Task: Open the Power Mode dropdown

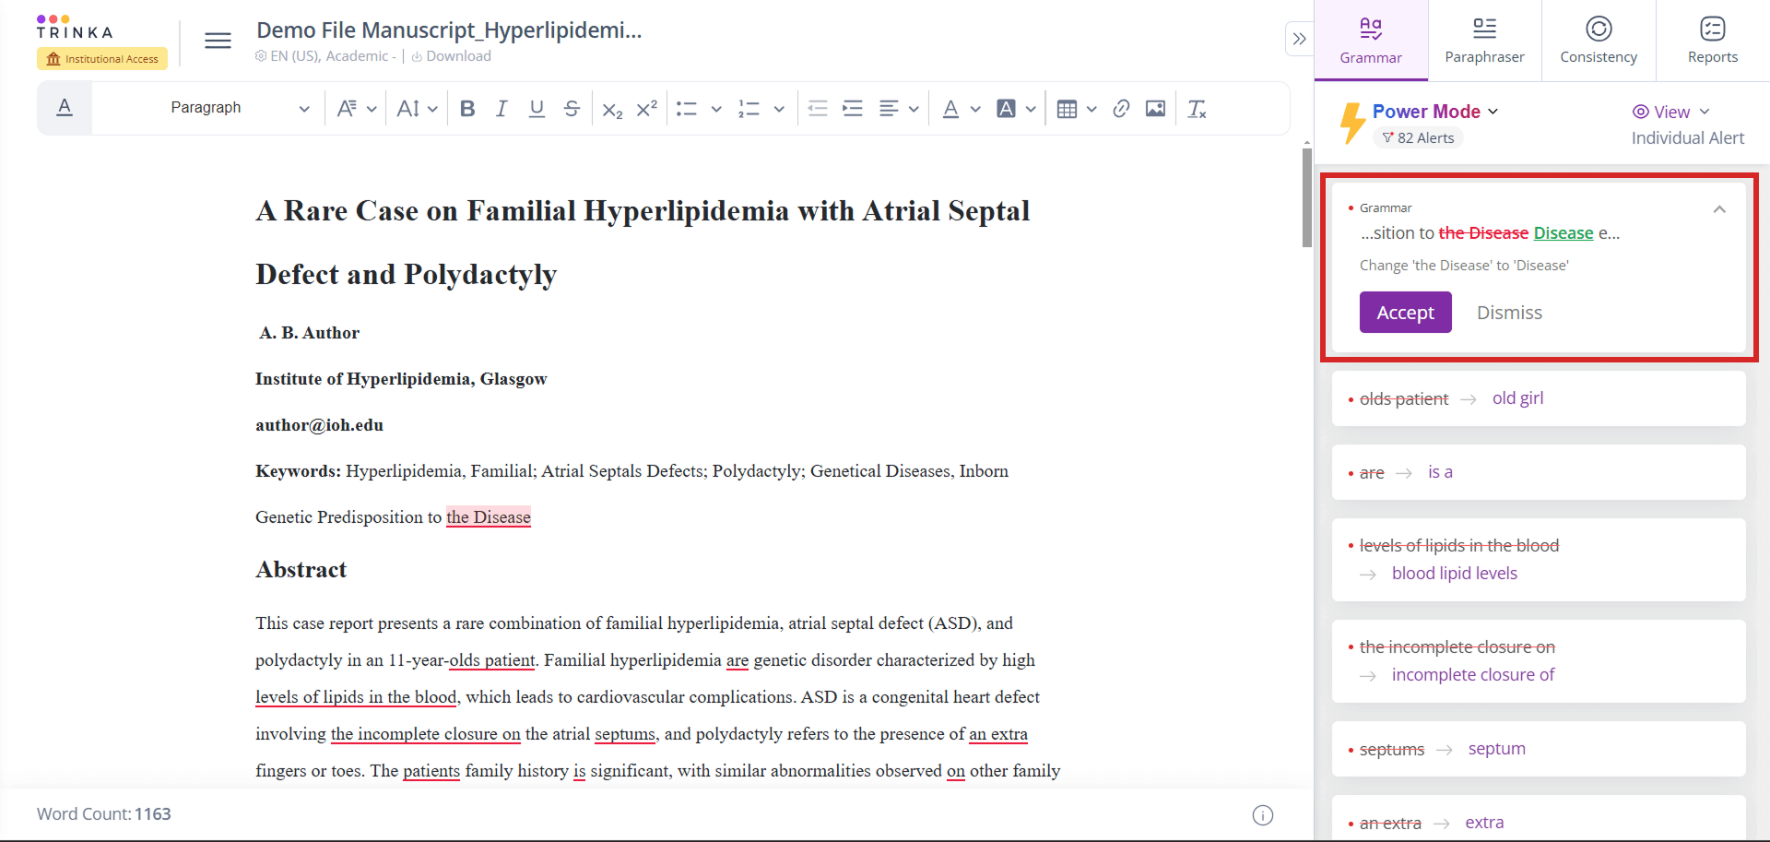Action: click(1435, 112)
